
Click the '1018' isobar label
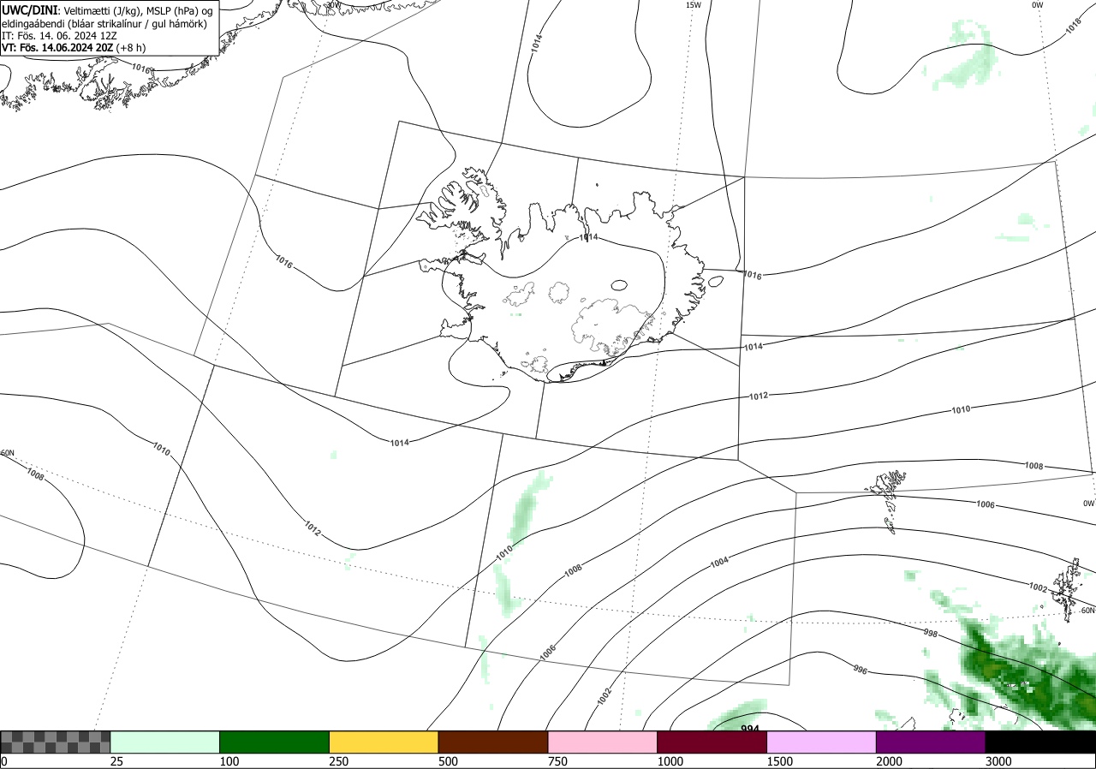click(x=1074, y=27)
